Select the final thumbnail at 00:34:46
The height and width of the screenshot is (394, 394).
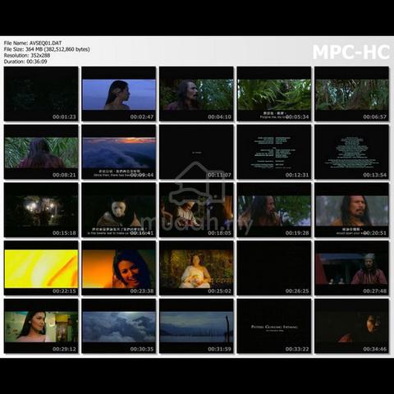coord(352,326)
